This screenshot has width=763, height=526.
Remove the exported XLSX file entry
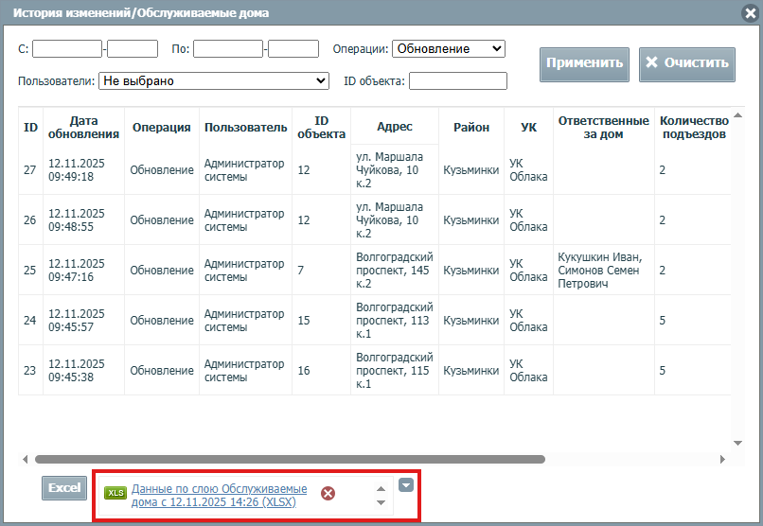(x=328, y=493)
